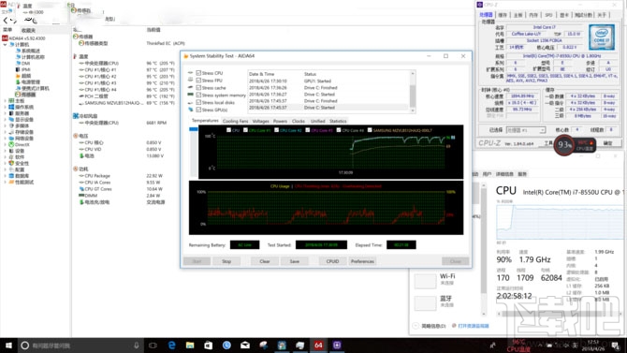Click the Wi-Fi graph thumbnail in Task Manager
The height and width of the screenshot is (353, 627).
click(x=425, y=281)
